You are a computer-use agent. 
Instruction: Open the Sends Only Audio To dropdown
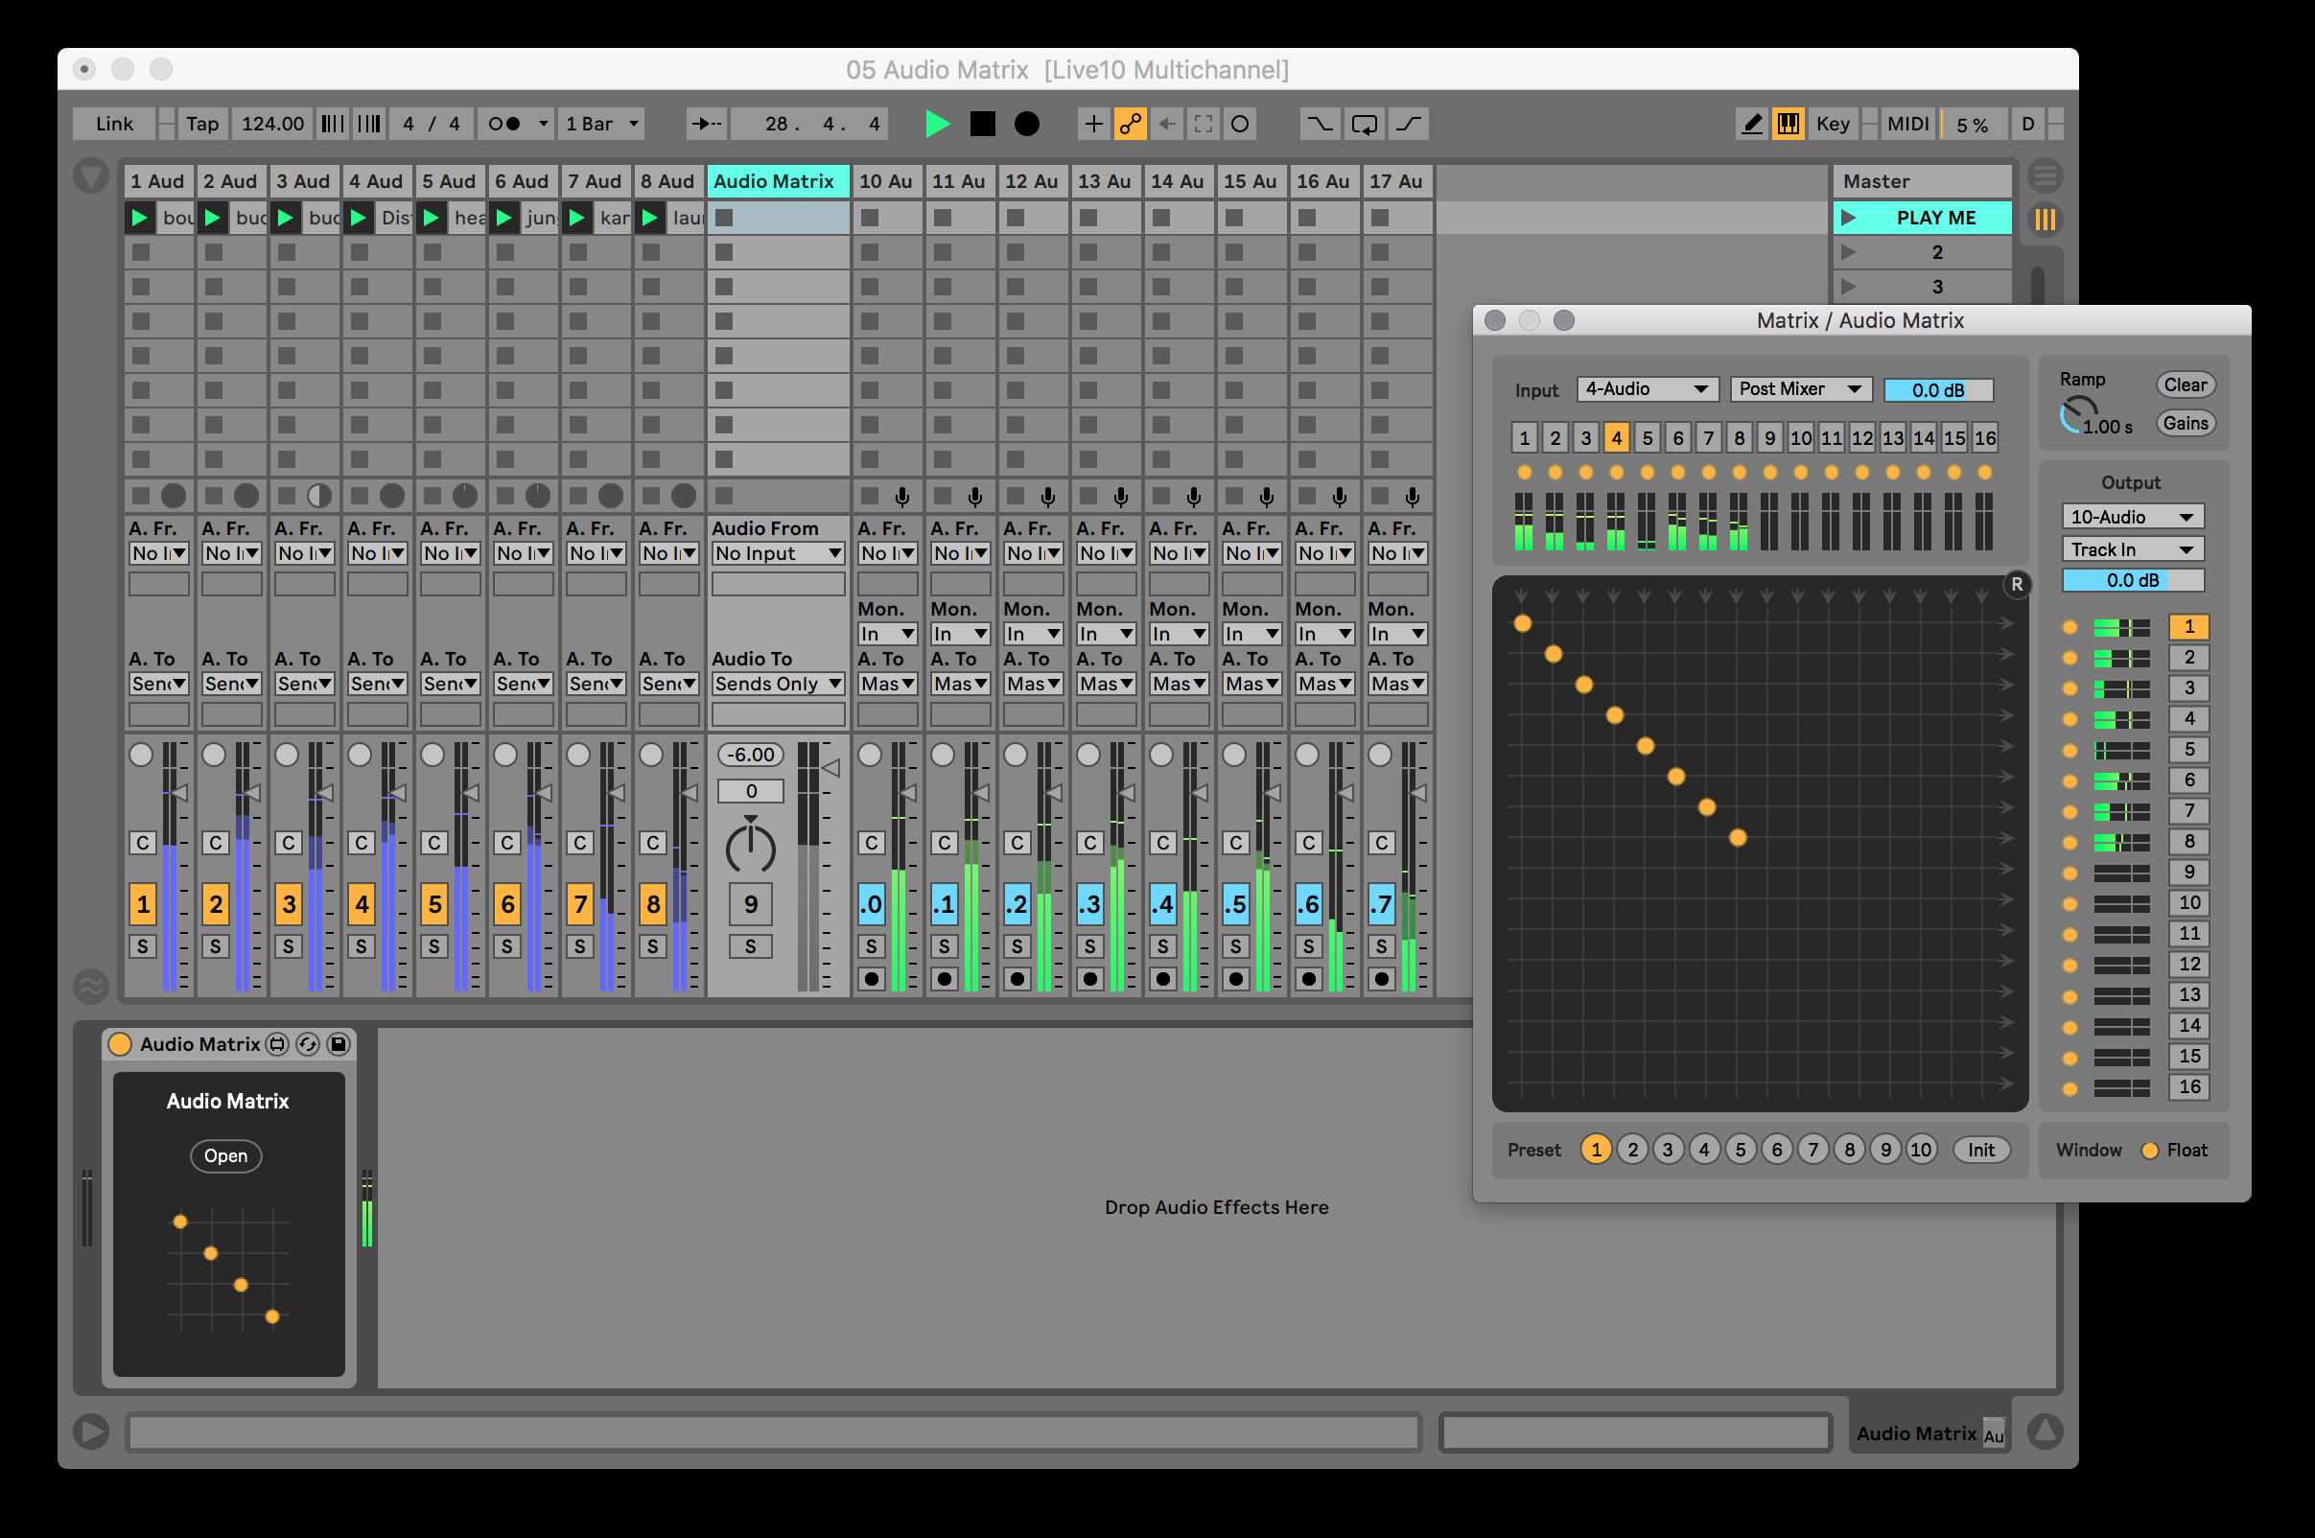pyautogui.click(x=778, y=684)
